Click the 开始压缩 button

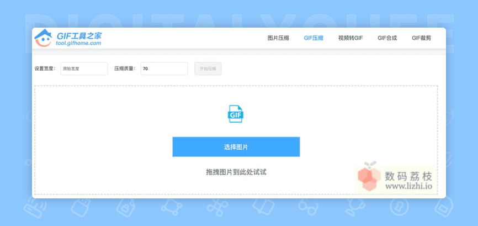pos(208,69)
